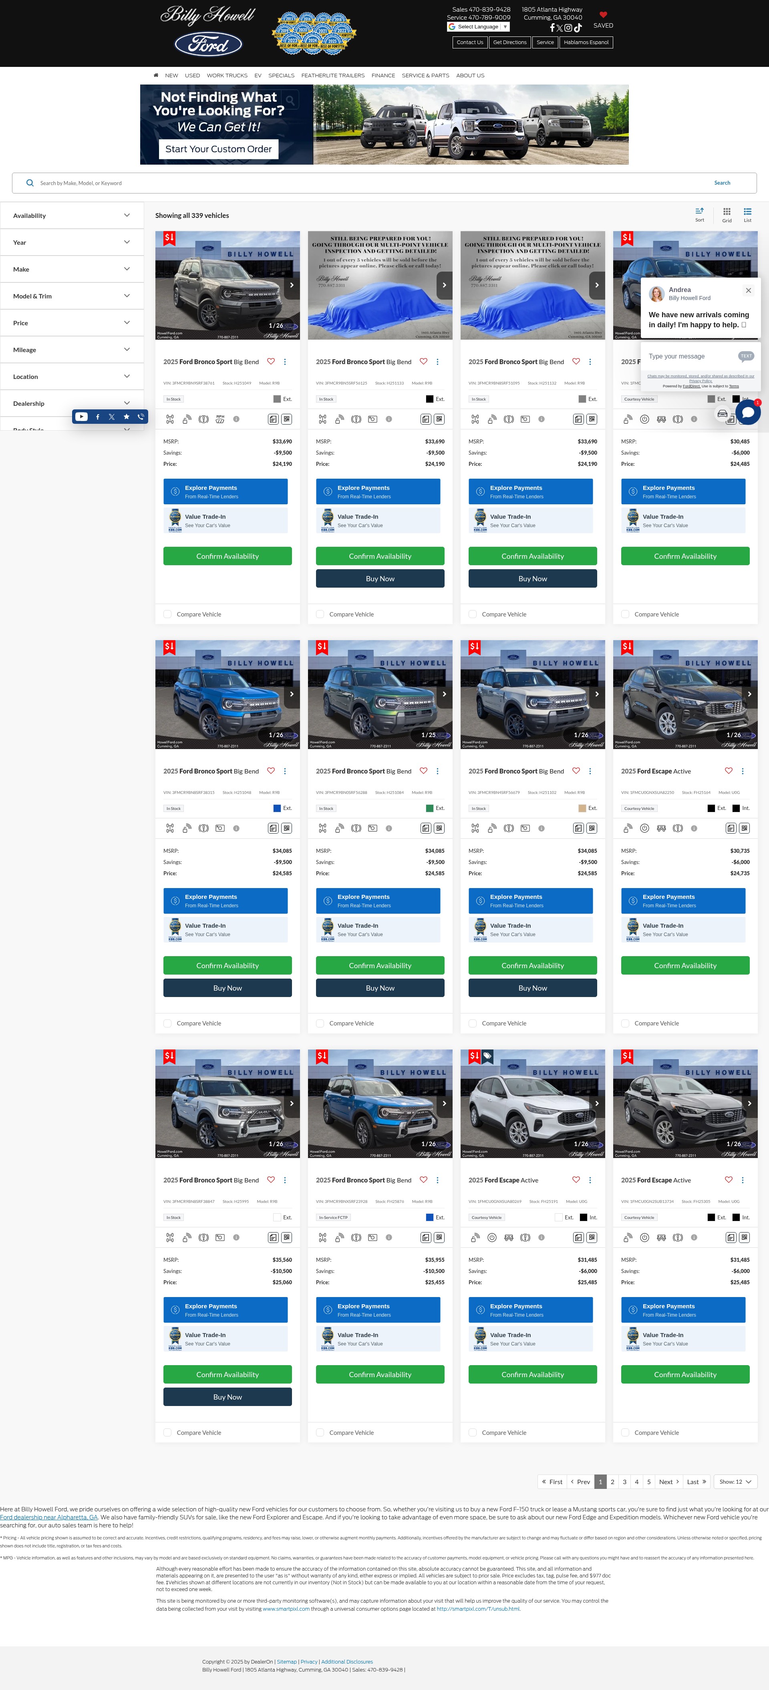769x1690 pixels.
Task: Open the Instagram icon in the header
Action: 568,28
